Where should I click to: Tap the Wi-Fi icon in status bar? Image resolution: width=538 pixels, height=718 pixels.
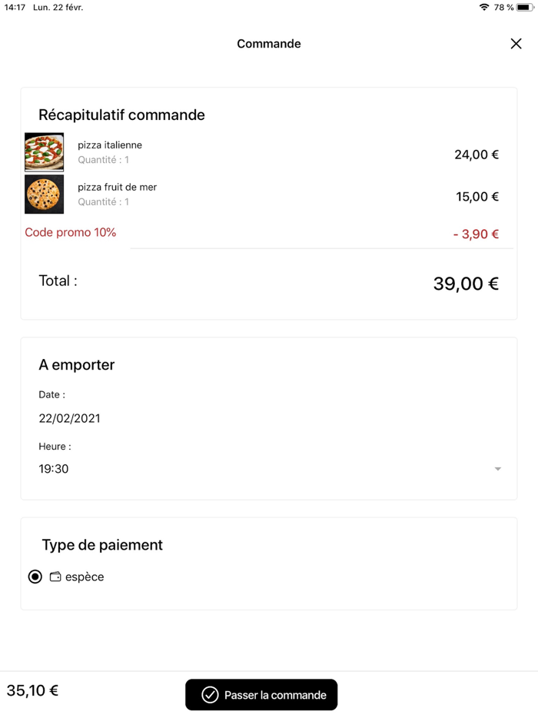click(483, 8)
